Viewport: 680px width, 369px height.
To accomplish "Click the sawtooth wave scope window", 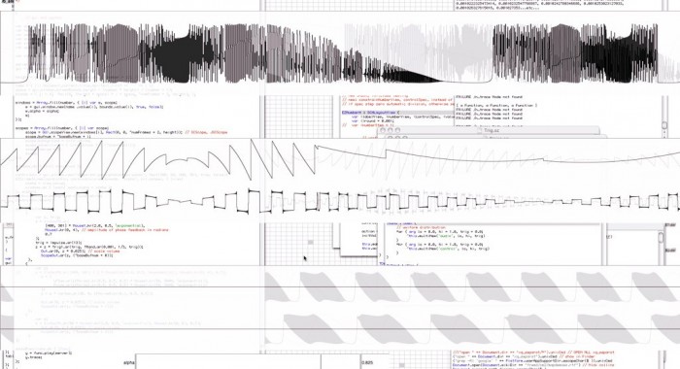I will click(x=340, y=161).
